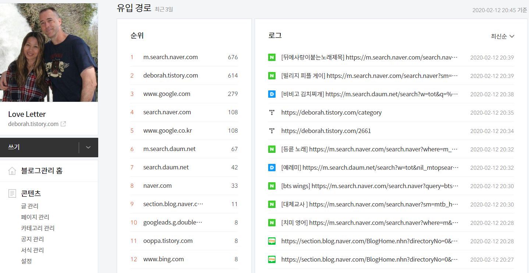529x273 pixels.
Task: Click the 콘텐츠 section heading
Action: point(31,193)
